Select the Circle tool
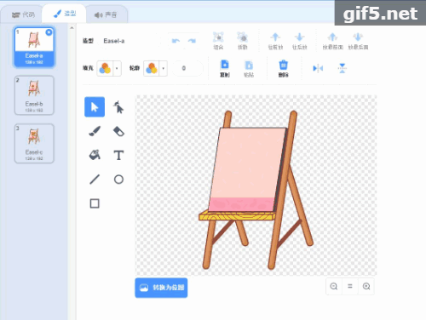This screenshot has height=320, width=426. [x=118, y=180]
